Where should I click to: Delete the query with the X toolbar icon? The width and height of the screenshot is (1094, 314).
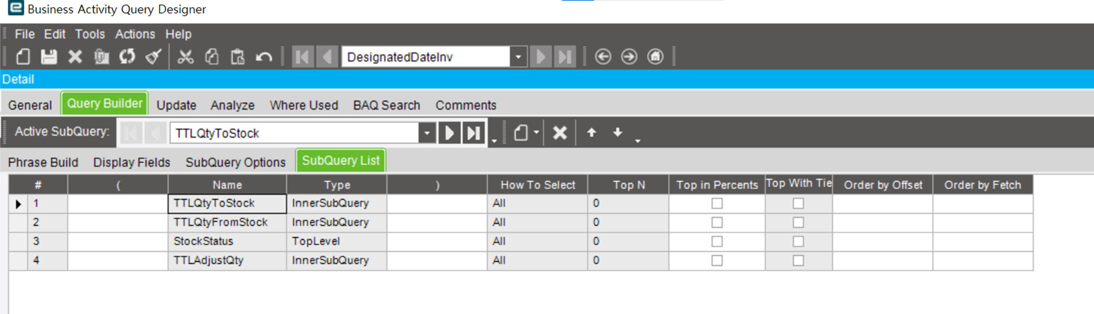pos(75,57)
